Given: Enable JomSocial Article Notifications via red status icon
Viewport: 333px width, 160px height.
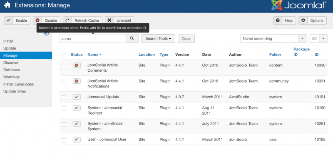Looking at the screenshot, I should coord(77,81).
